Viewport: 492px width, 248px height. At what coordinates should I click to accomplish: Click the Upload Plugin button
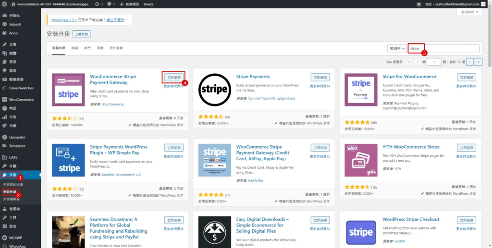click(x=82, y=34)
